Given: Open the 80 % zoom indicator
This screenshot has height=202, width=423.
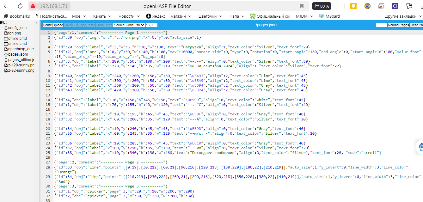Looking at the screenshot, I should 322,6.
